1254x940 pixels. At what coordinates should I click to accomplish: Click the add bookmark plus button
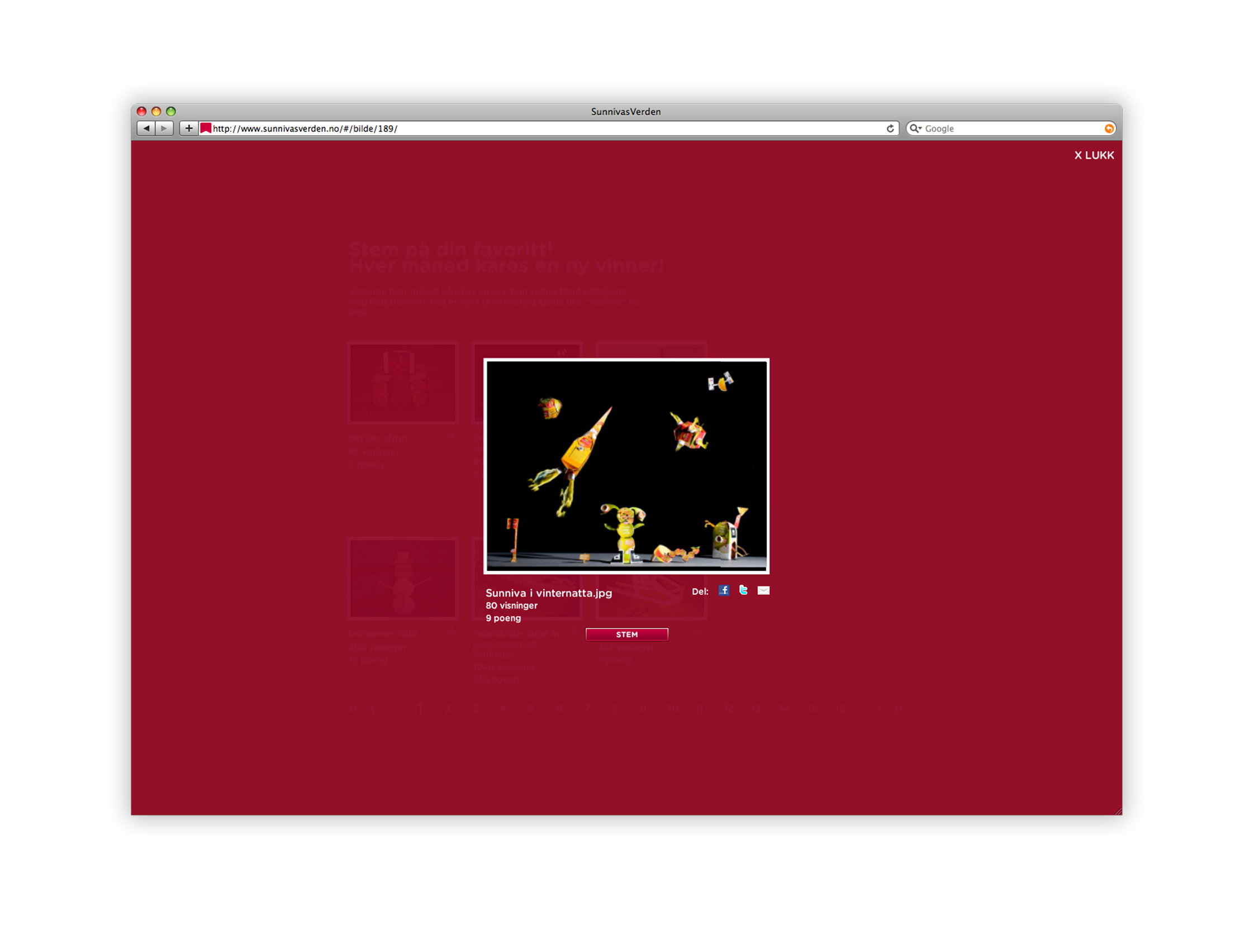(189, 128)
